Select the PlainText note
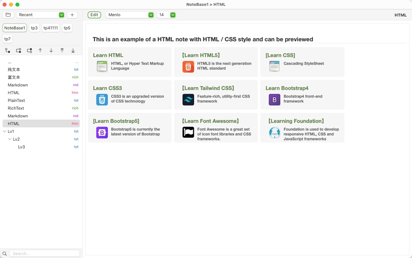This screenshot has height=258, width=412. (x=41, y=100)
